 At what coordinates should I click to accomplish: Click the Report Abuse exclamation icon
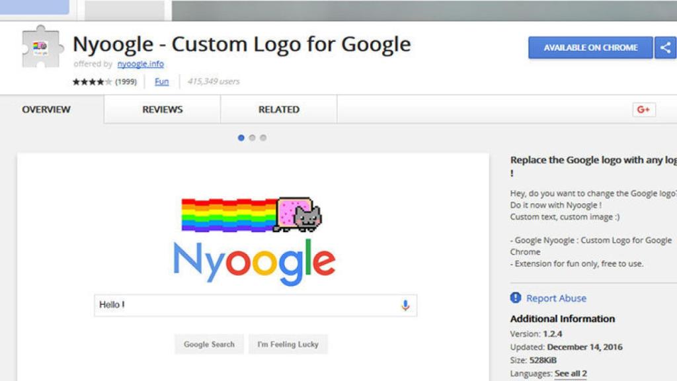[515, 298]
